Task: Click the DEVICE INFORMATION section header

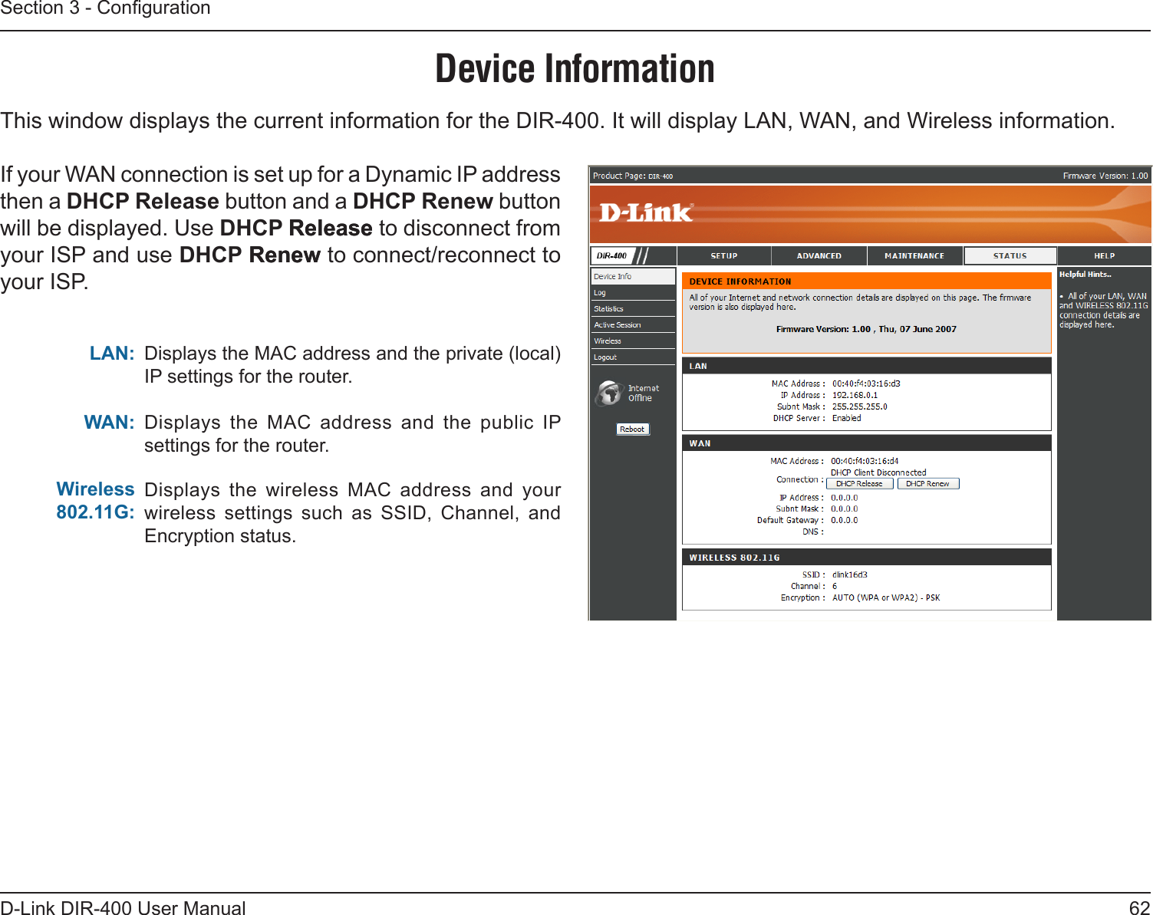Action: (x=866, y=281)
